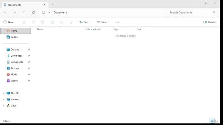
Task: Go back with the left arrow
Action: [5, 12]
